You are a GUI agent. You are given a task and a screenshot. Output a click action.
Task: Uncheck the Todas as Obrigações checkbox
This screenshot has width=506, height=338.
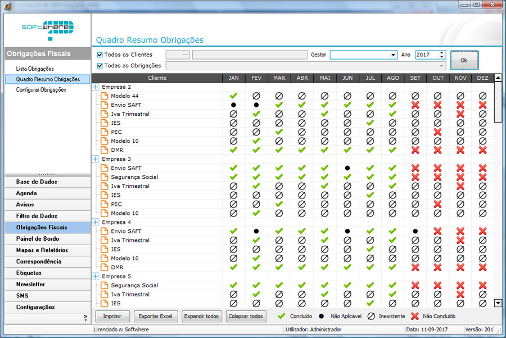100,66
